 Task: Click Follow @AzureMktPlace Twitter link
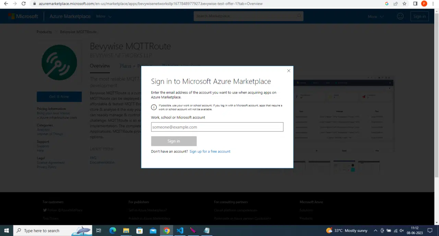(63, 210)
